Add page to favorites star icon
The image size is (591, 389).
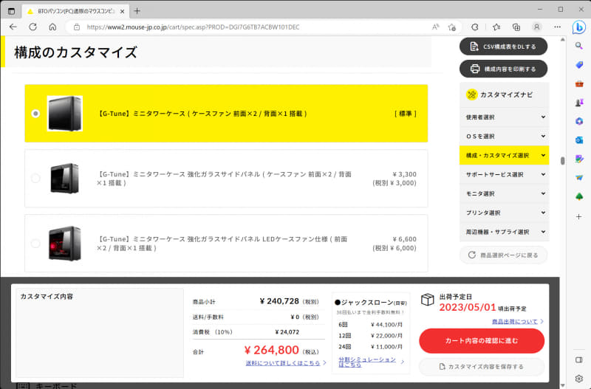coord(452,27)
